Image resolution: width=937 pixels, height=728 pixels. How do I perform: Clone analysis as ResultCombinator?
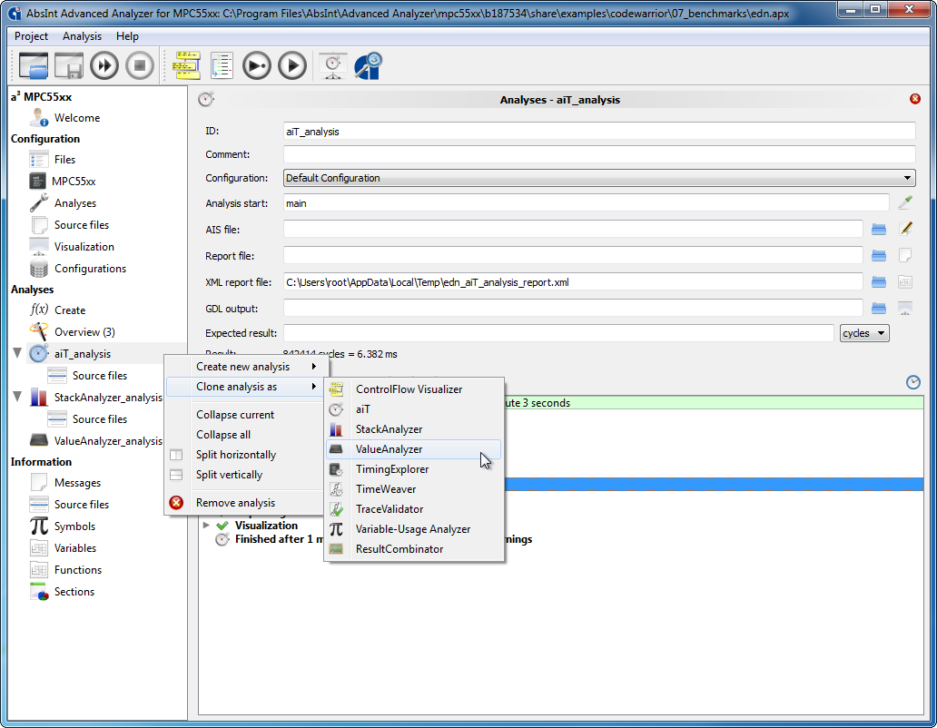click(413, 549)
